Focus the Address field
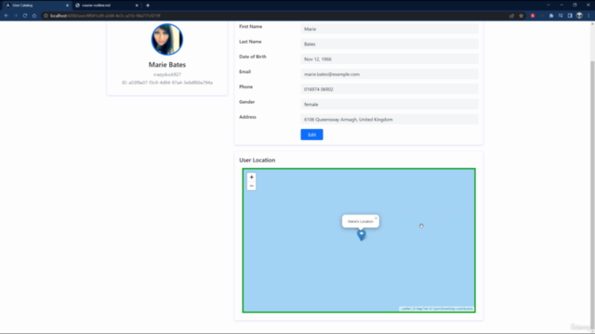 (x=390, y=120)
